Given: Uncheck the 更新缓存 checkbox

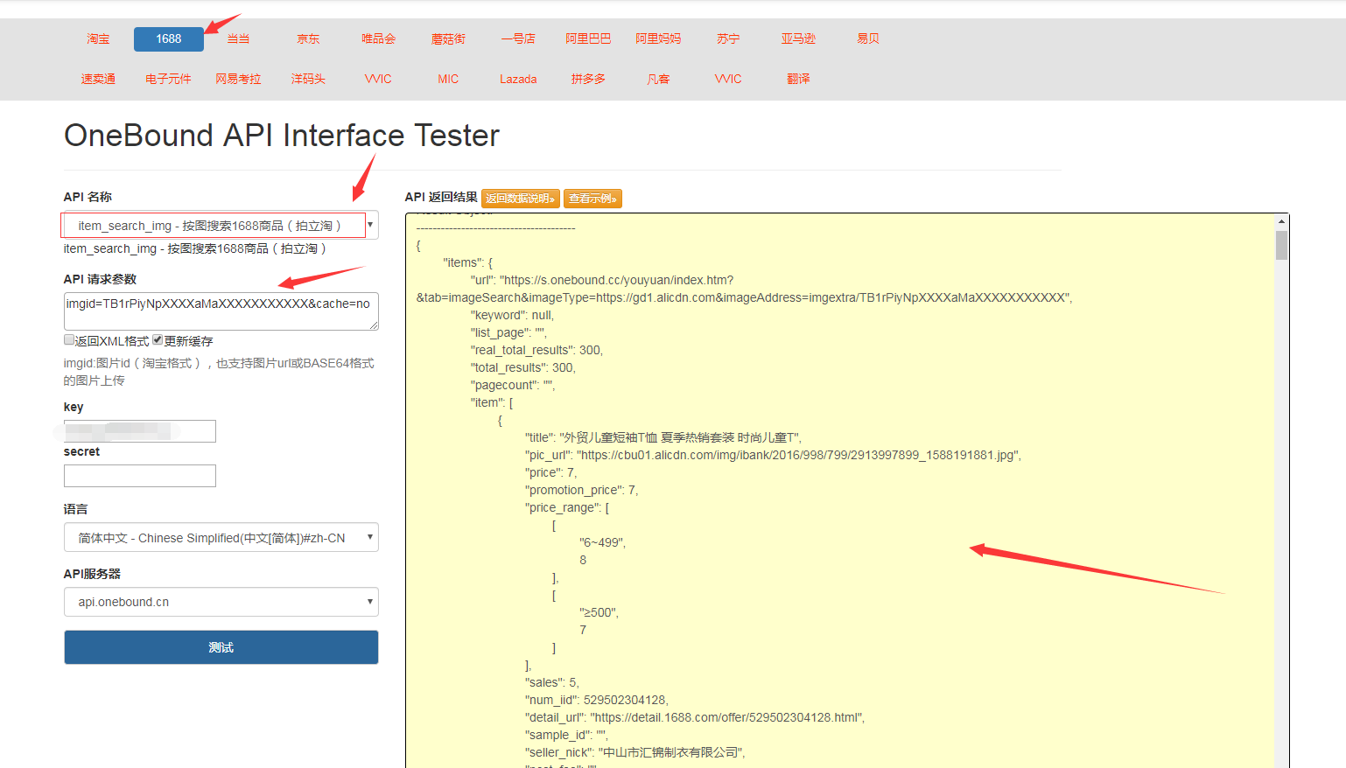Looking at the screenshot, I should coord(157,339).
